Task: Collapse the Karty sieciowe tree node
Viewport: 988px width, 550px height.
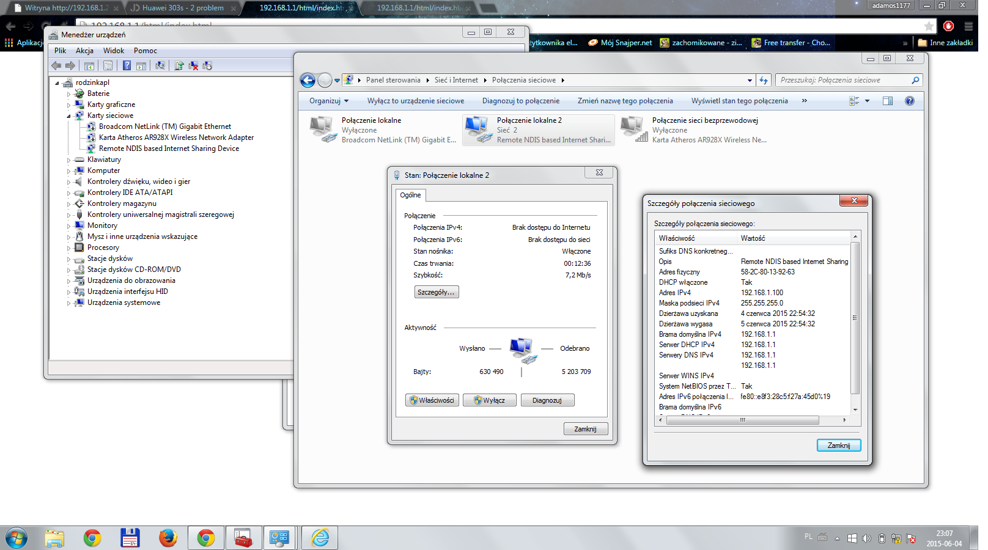Action: (68, 116)
